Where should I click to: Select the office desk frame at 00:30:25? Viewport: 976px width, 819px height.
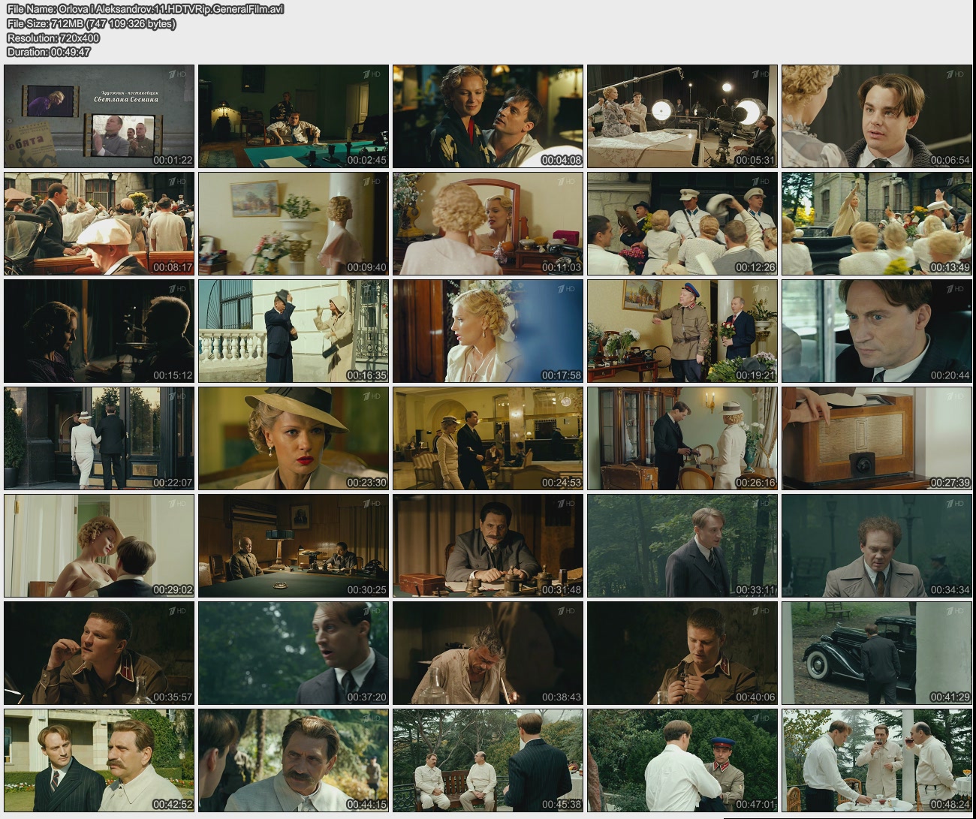294,546
